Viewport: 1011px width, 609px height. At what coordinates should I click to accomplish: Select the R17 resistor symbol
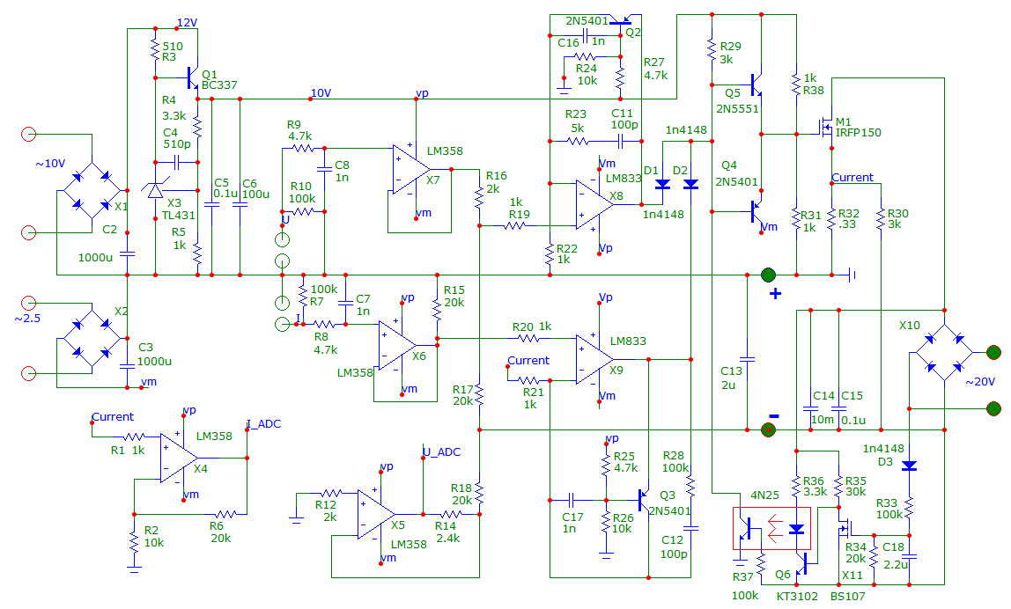(480, 394)
